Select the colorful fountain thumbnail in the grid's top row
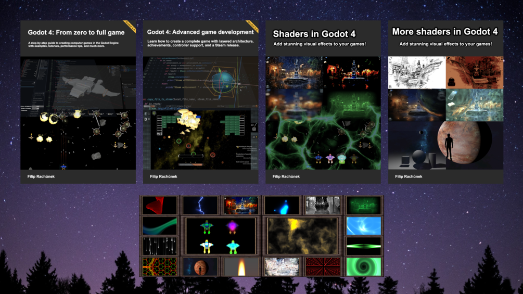The height and width of the screenshot is (294, 523). (241, 205)
